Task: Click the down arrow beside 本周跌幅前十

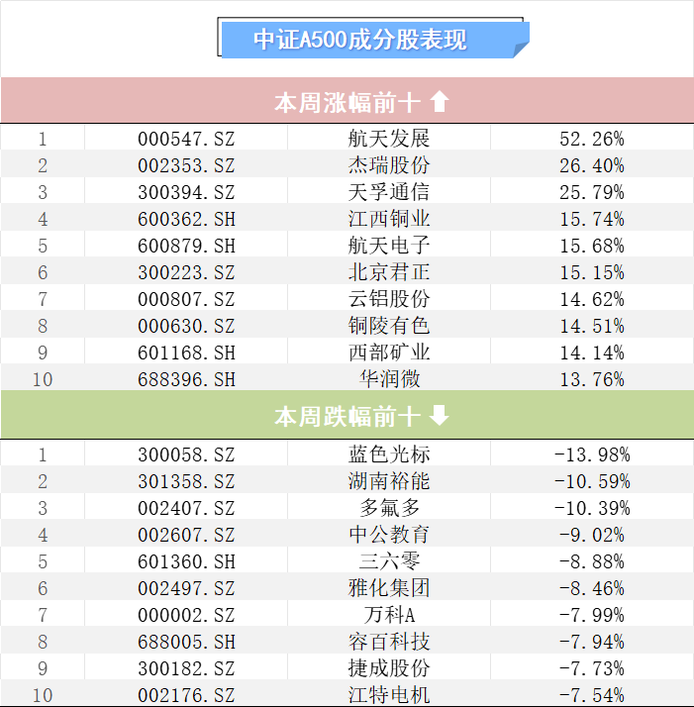Action: [440, 417]
